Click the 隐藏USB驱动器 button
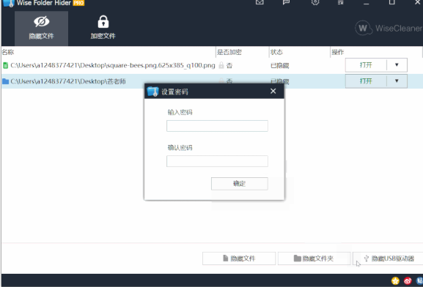The height and width of the screenshot is (287, 423). 389,258
